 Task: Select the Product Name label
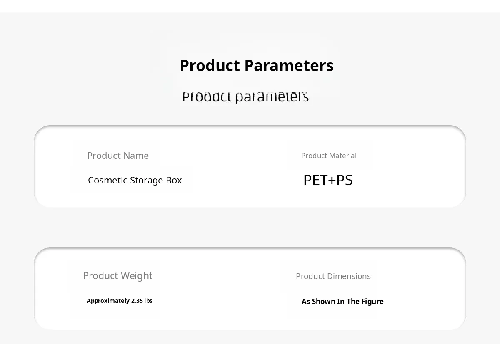118,156
